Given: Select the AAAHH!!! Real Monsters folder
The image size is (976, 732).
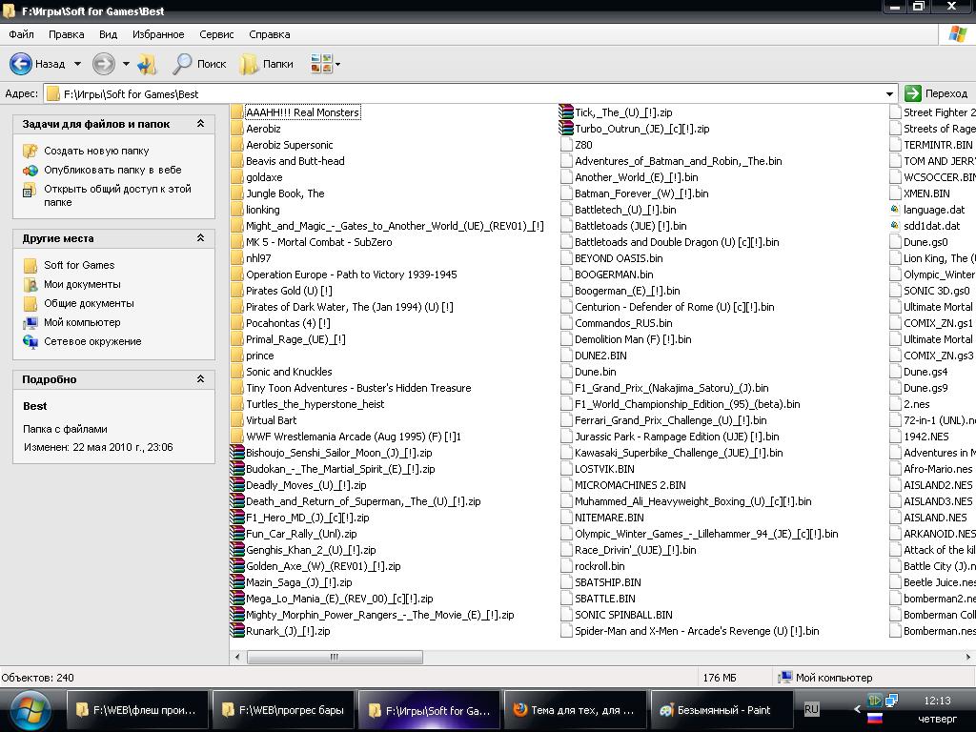Looking at the screenshot, I should pos(302,112).
